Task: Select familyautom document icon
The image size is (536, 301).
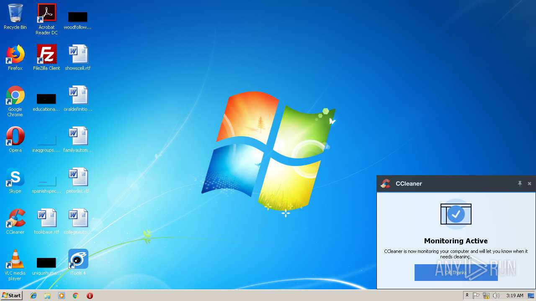Action: click(78, 140)
